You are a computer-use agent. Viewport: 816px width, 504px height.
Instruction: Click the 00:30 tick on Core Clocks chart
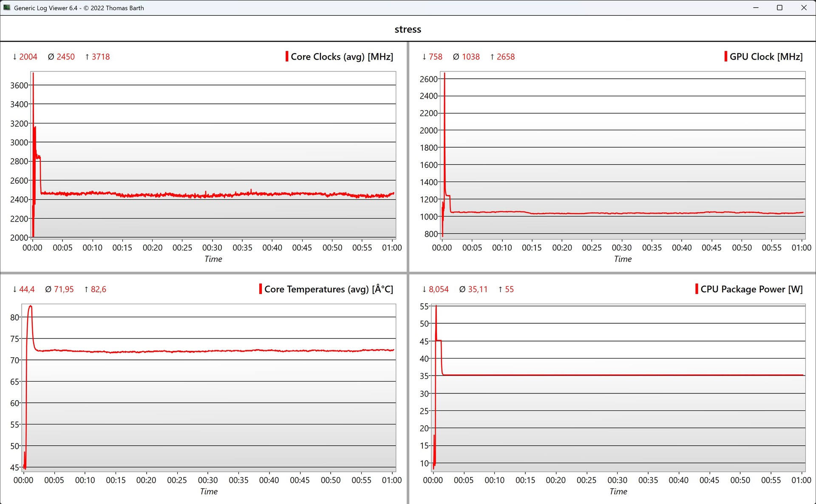212,248
